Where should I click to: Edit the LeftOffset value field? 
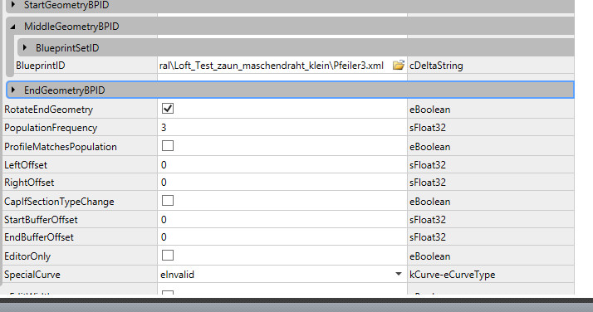click(282, 164)
